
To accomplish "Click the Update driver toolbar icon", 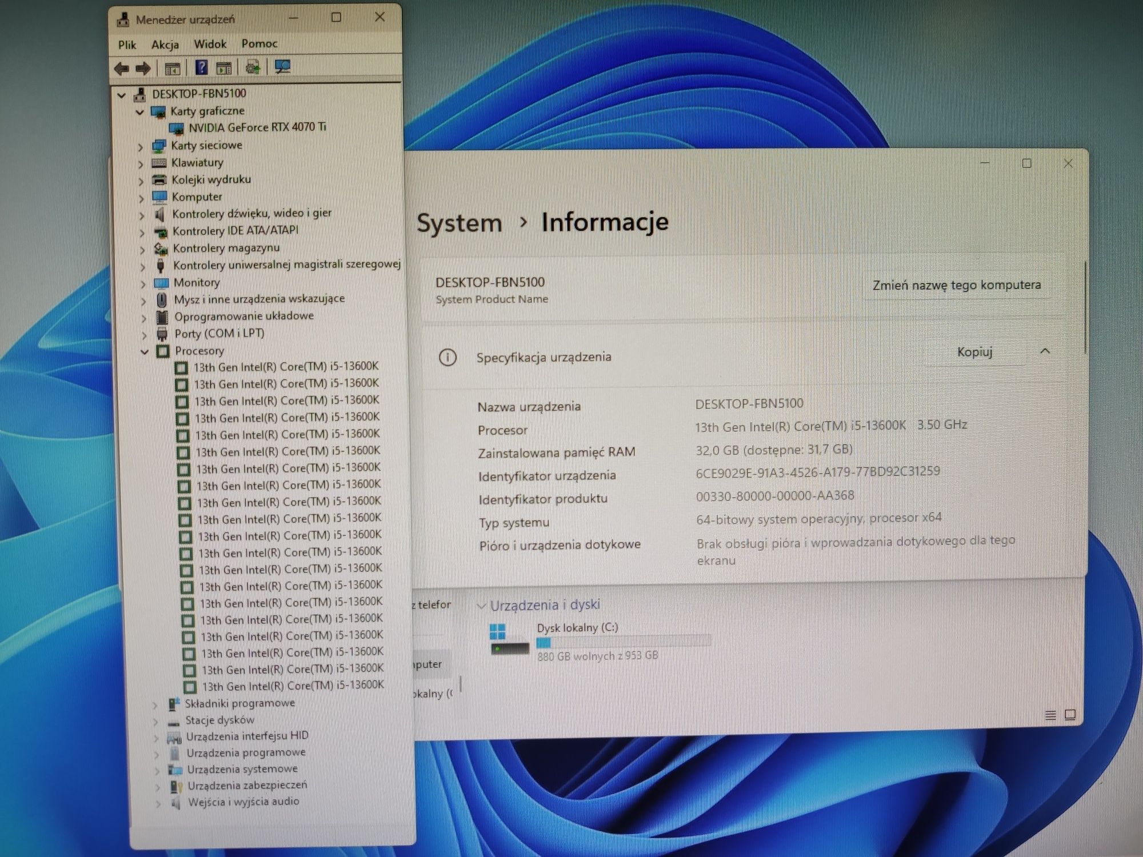I will 253,67.
